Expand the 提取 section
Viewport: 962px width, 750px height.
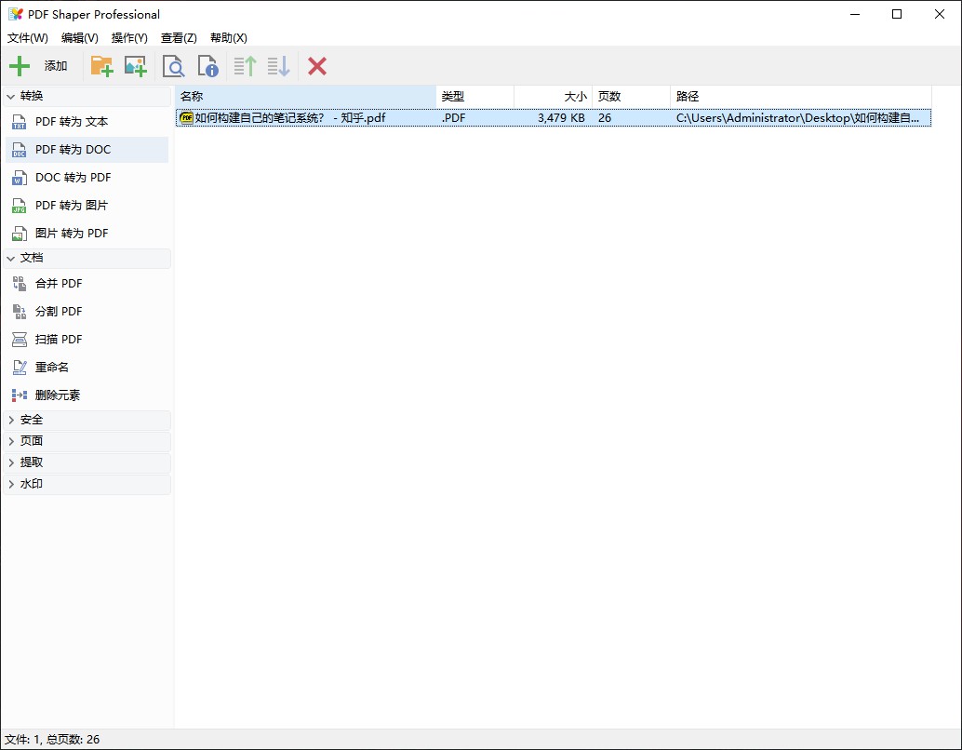point(32,462)
